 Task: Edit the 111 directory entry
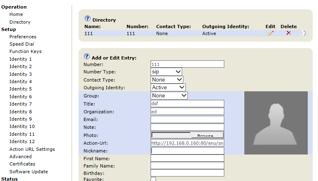click(x=270, y=33)
